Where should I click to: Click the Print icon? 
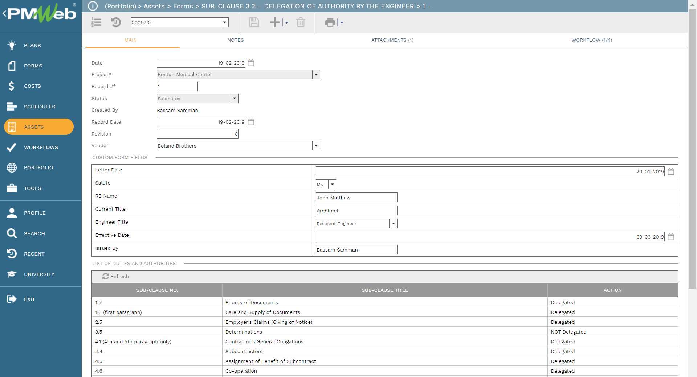click(x=330, y=22)
